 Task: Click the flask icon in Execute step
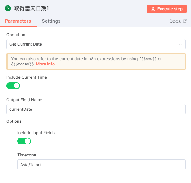(153, 9)
